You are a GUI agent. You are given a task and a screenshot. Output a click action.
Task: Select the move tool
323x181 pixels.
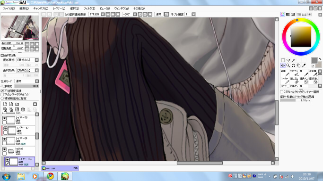point(283,66)
